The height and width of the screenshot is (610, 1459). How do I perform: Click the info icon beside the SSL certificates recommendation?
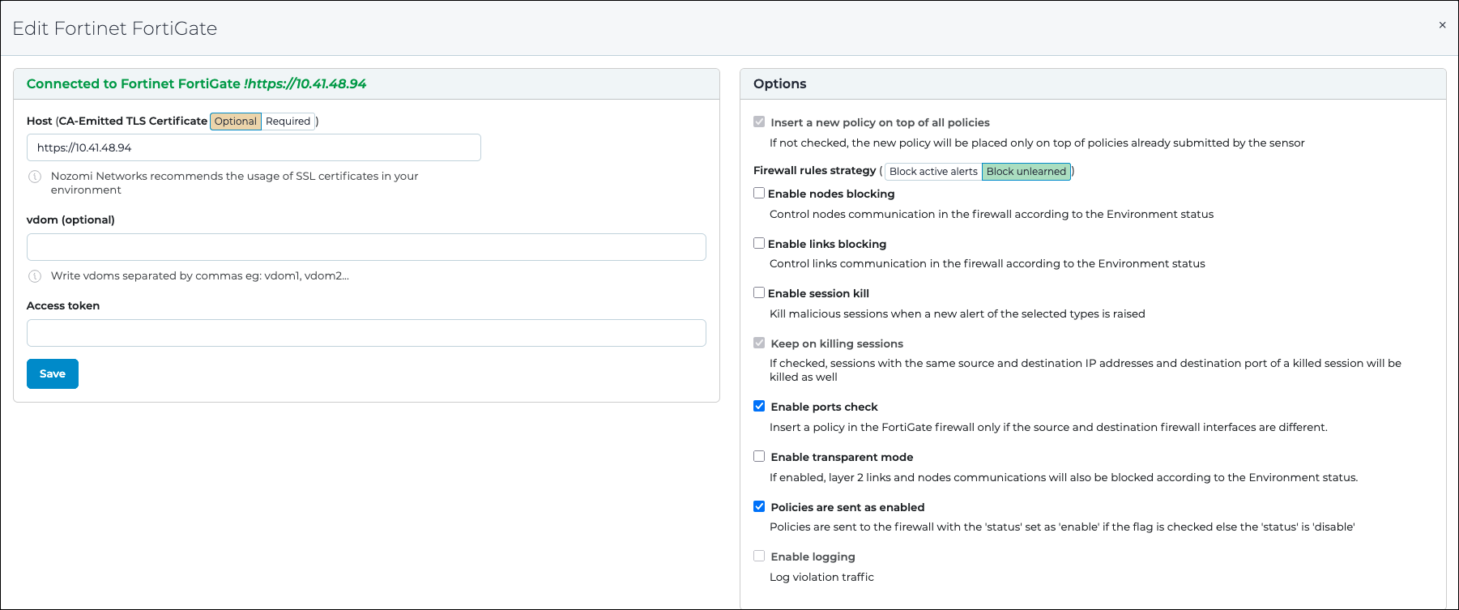click(35, 177)
